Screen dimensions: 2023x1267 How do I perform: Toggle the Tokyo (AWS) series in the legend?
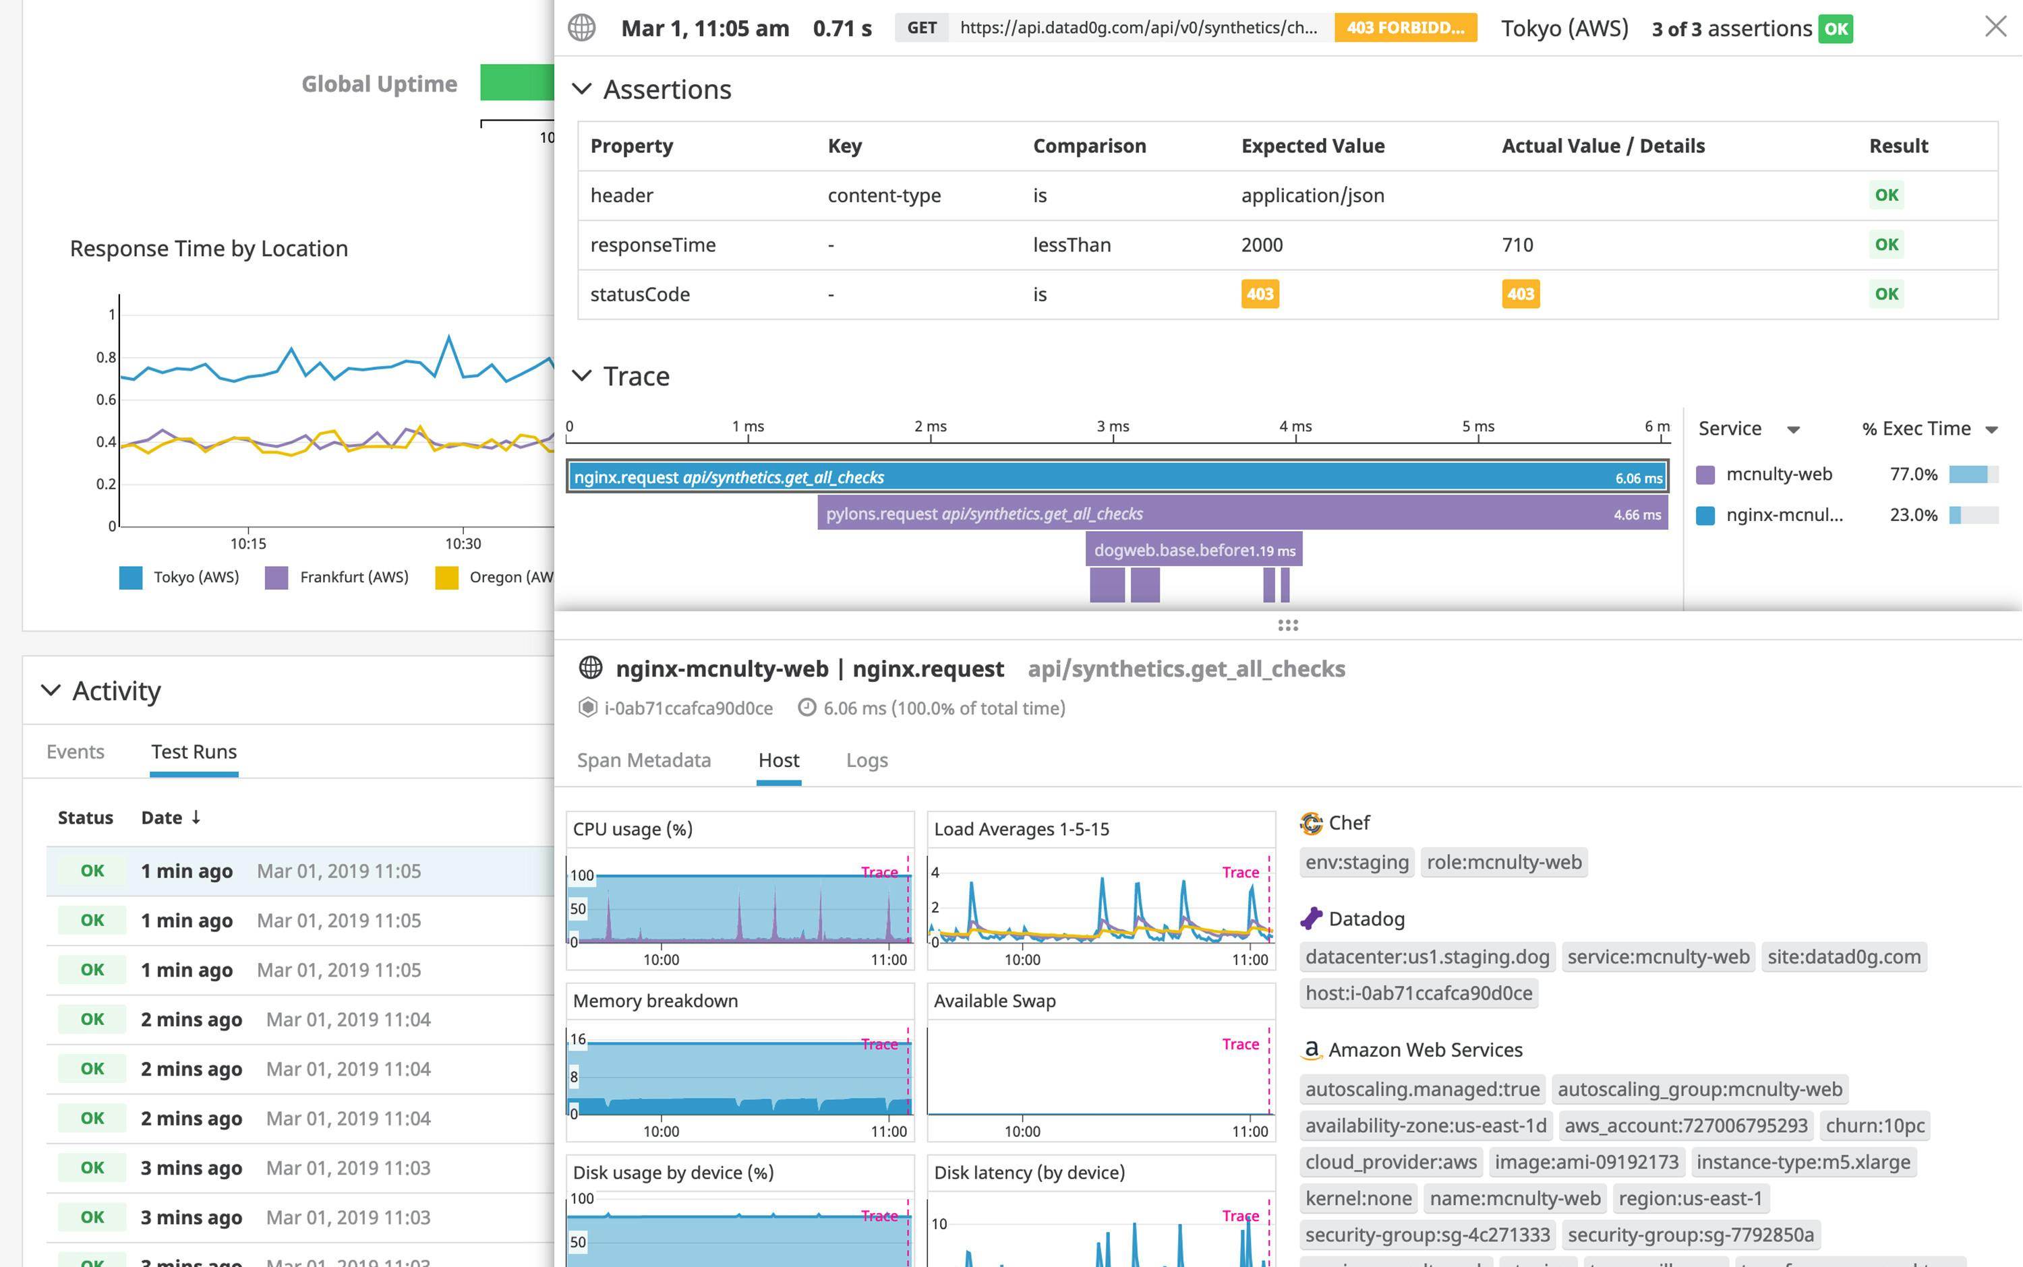(x=179, y=576)
